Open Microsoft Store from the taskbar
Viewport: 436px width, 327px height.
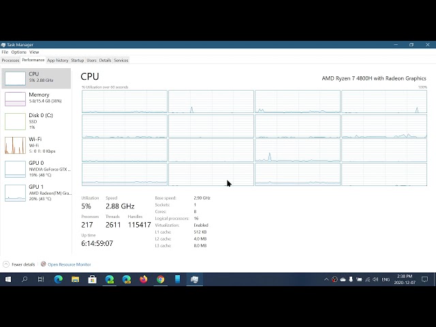92,279
